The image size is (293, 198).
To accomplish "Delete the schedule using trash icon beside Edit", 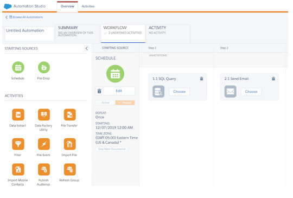I will pyautogui.click(x=99, y=91).
